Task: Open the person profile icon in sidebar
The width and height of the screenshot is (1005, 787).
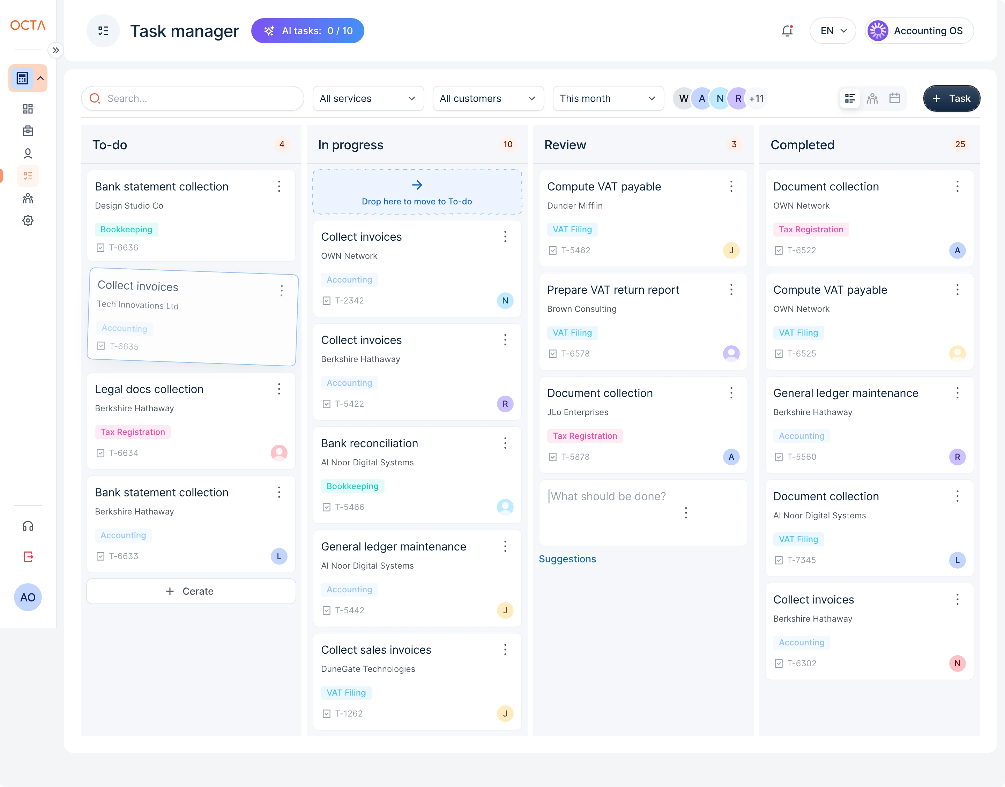Action: [28, 153]
